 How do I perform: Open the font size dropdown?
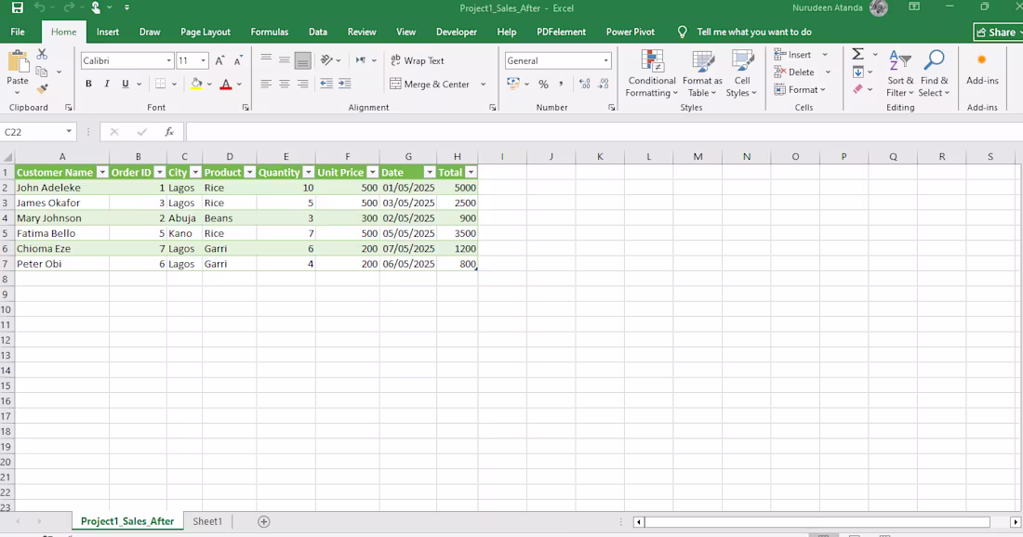coord(204,60)
